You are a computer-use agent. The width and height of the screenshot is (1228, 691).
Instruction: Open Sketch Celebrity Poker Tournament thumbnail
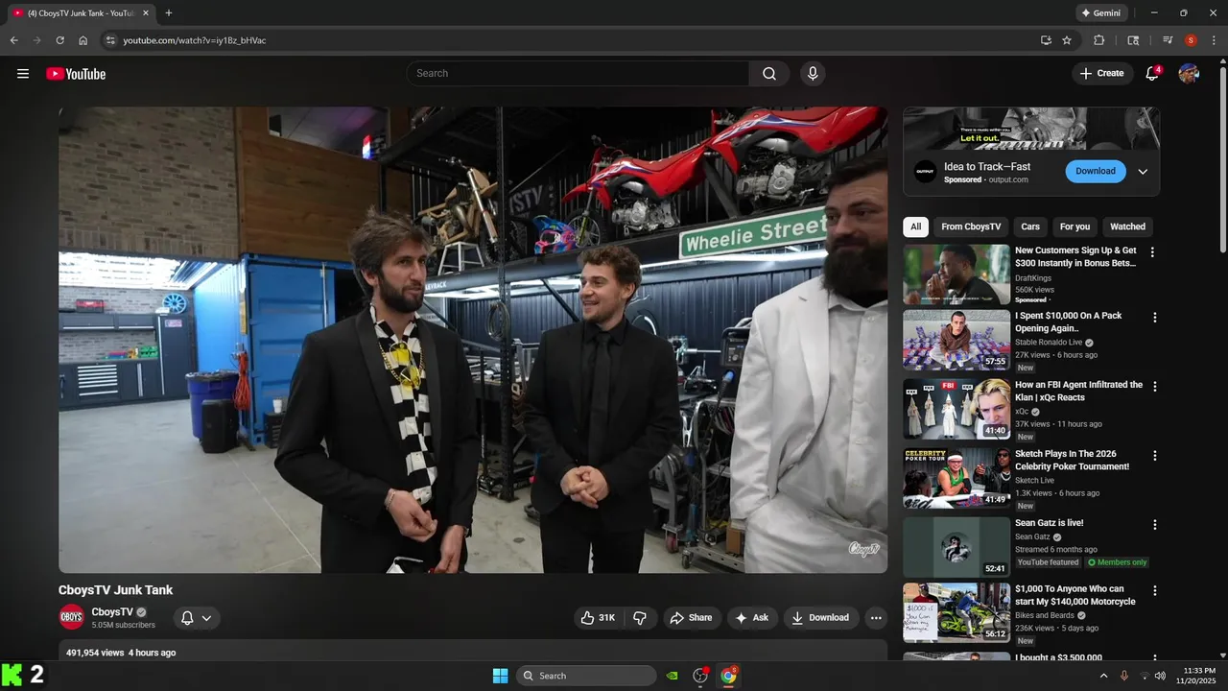point(956,478)
